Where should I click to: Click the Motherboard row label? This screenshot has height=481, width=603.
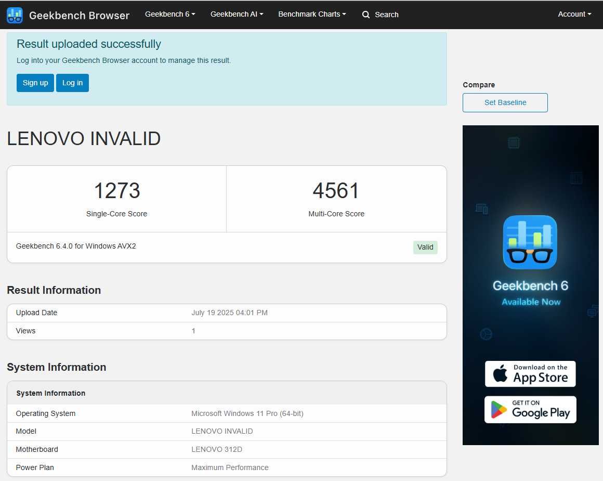[x=37, y=449]
